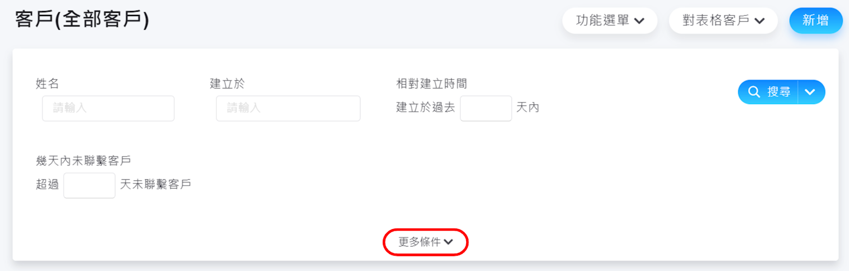Click the magnifier icon in the search button

754,92
